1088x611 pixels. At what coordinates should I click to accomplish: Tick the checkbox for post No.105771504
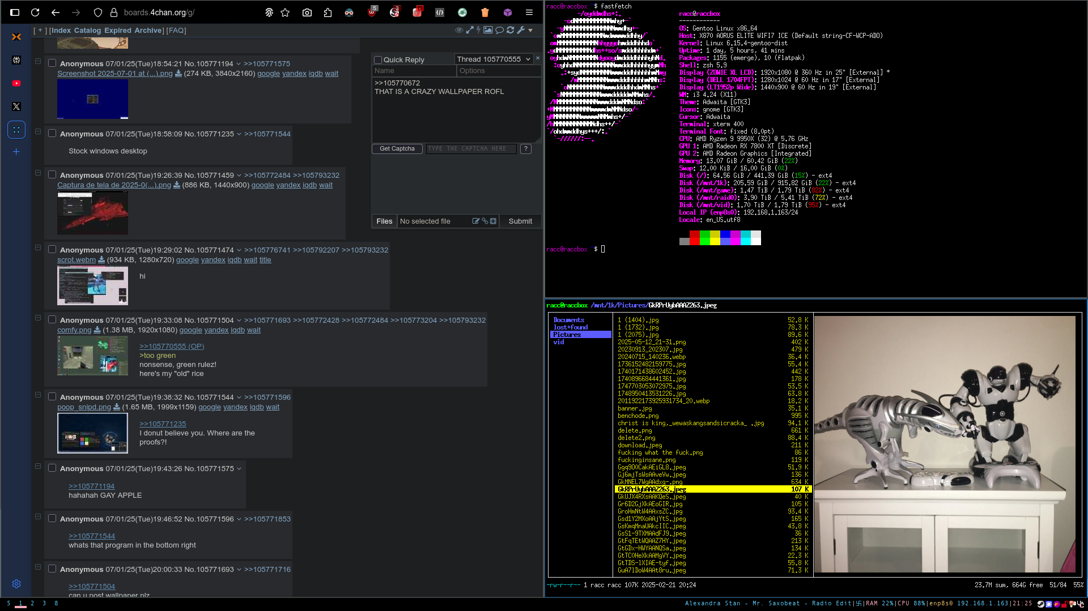(x=52, y=320)
